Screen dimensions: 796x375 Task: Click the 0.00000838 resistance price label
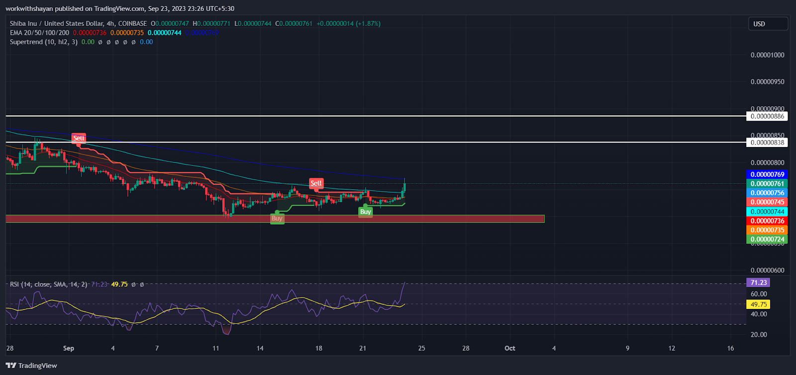click(767, 143)
